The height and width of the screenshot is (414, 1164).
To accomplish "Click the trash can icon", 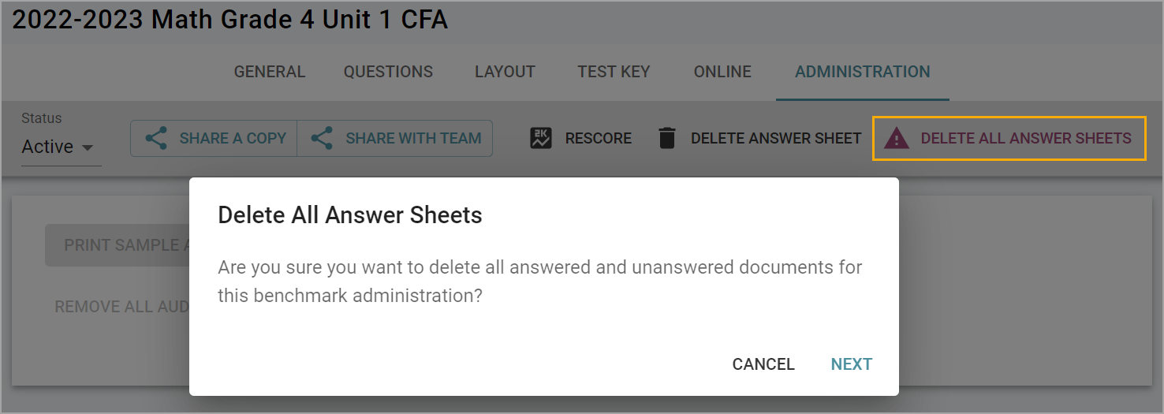I will pos(667,139).
